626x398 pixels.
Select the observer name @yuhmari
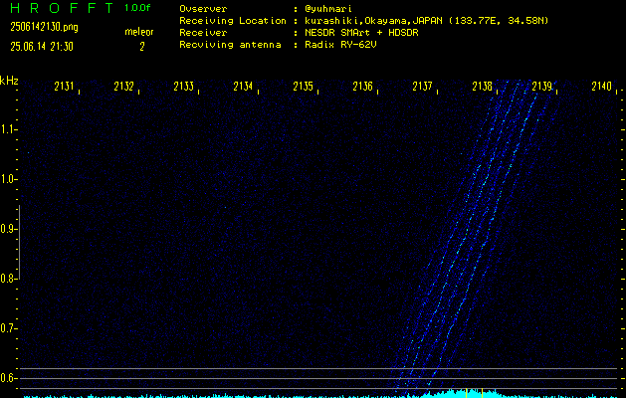coord(328,9)
